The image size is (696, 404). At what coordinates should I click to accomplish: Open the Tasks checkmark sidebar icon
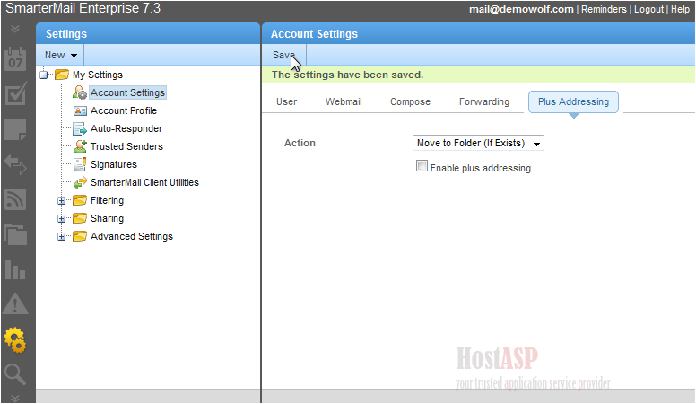[15, 94]
